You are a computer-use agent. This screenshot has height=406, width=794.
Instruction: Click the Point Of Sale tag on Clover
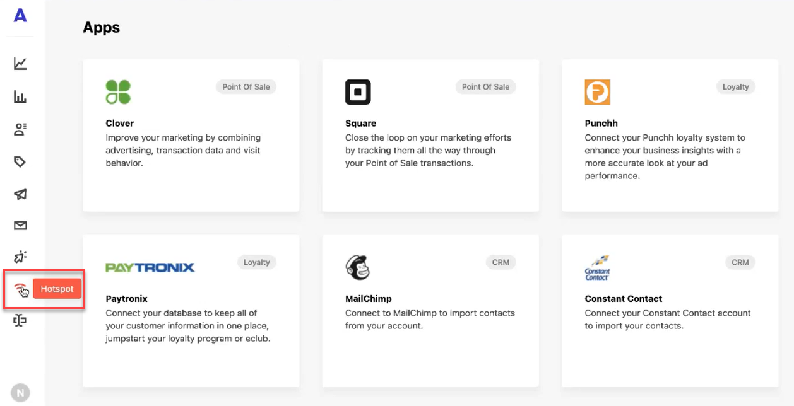(246, 87)
